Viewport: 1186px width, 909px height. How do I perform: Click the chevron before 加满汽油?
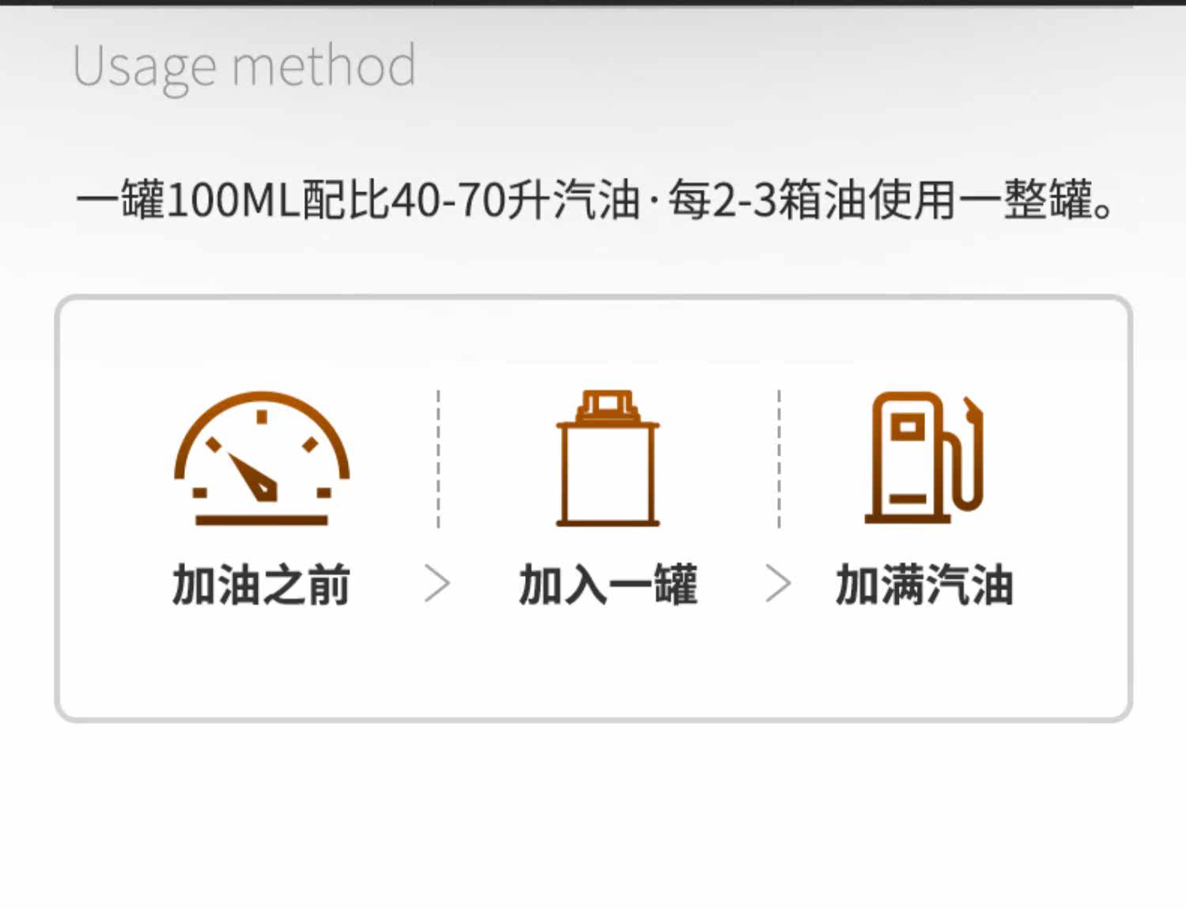[778, 584]
